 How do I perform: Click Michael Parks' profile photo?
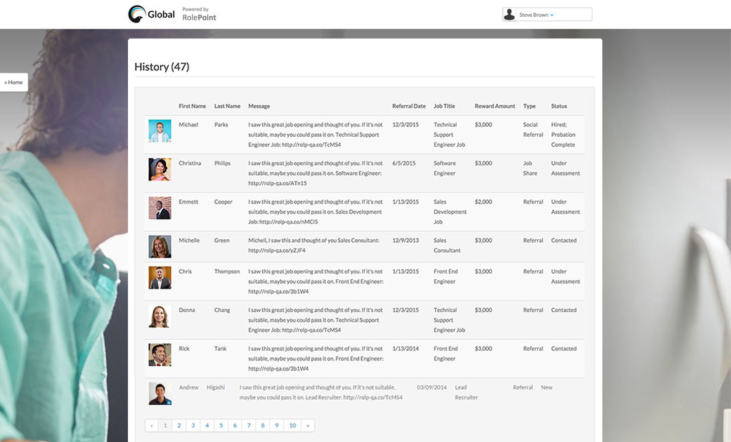coord(160,131)
